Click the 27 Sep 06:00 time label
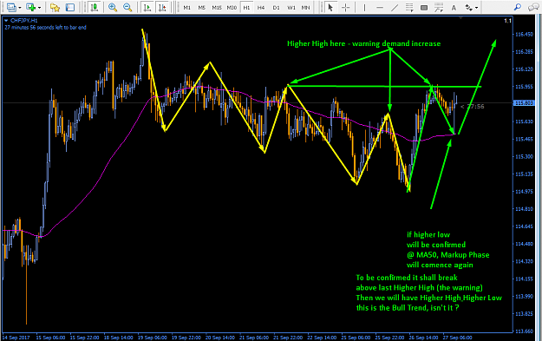 [457, 338]
